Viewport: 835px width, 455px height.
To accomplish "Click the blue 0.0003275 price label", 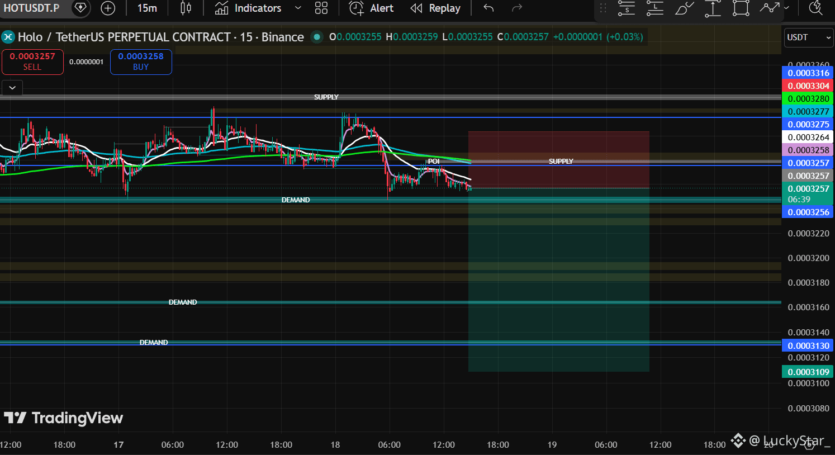I will pyautogui.click(x=808, y=125).
